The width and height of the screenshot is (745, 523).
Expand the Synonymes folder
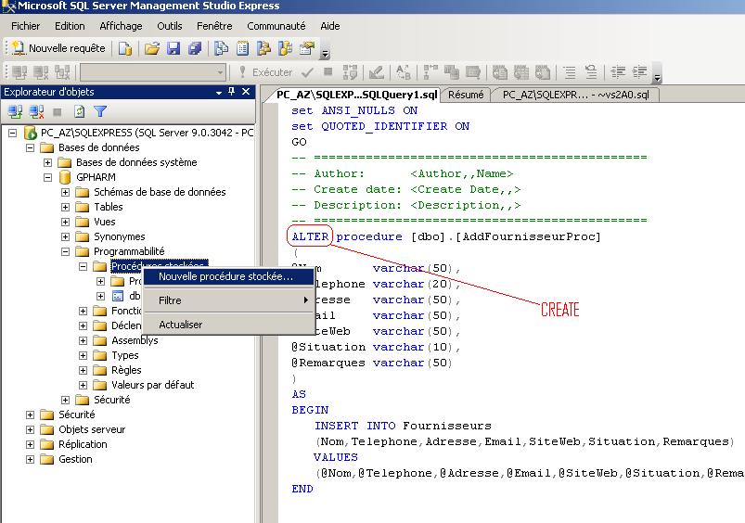click(x=65, y=236)
